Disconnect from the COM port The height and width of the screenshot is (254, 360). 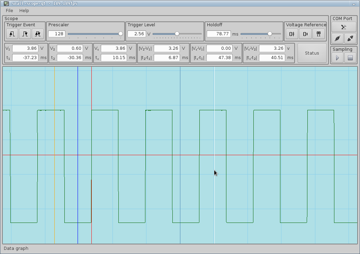[350, 38]
